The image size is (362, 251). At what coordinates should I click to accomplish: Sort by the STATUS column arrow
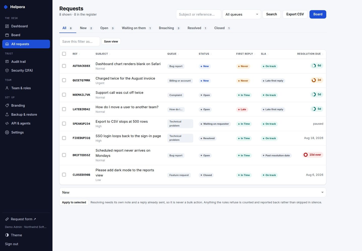pos(211,54)
